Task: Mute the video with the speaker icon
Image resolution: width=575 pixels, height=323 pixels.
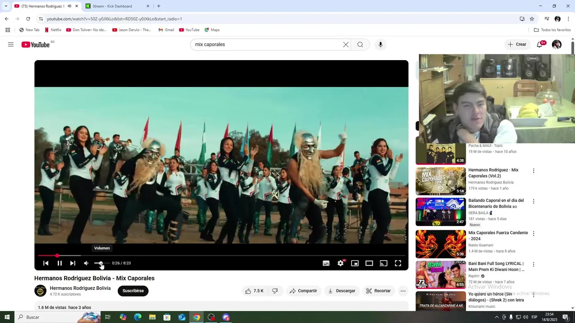Action: coord(86,263)
